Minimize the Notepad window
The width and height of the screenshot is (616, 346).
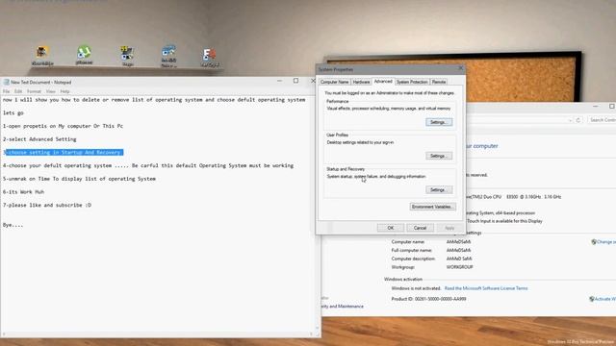coord(279,81)
